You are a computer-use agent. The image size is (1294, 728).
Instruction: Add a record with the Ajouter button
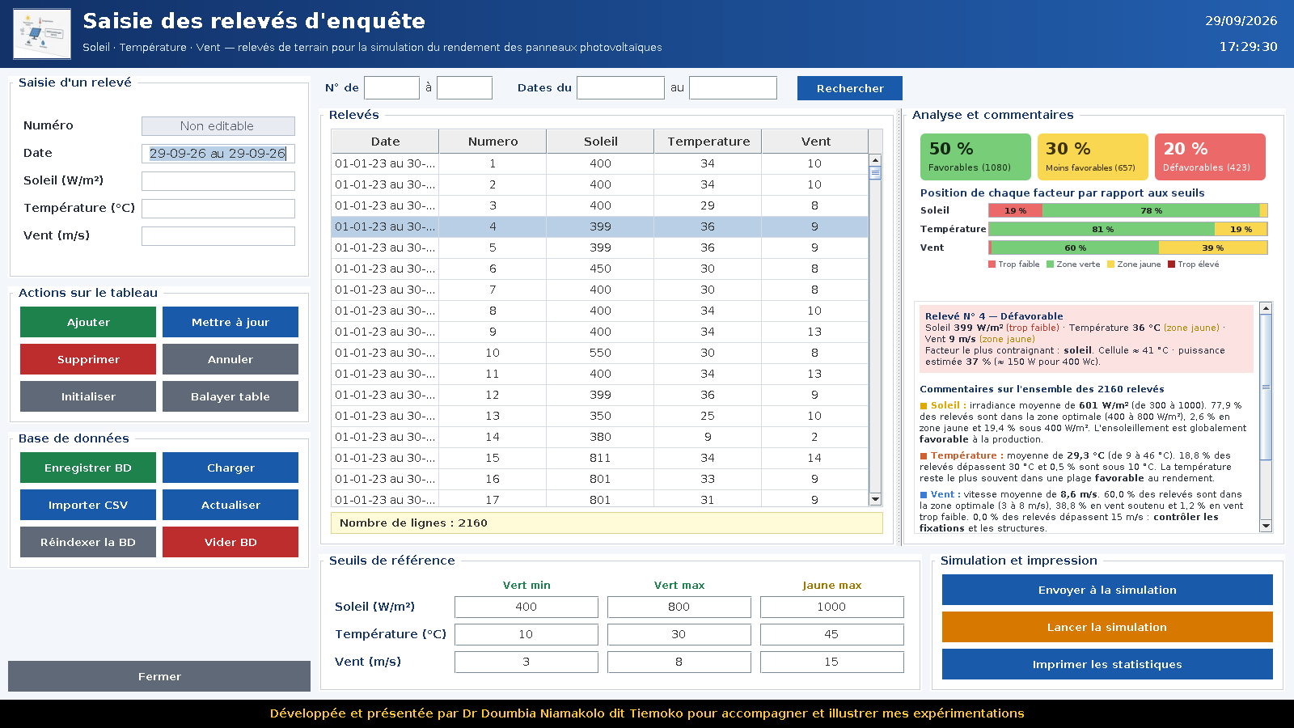pos(88,322)
